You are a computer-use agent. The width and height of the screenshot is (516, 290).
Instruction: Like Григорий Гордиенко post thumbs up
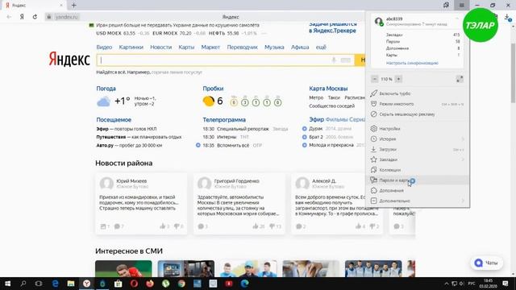[x=256, y=226]
